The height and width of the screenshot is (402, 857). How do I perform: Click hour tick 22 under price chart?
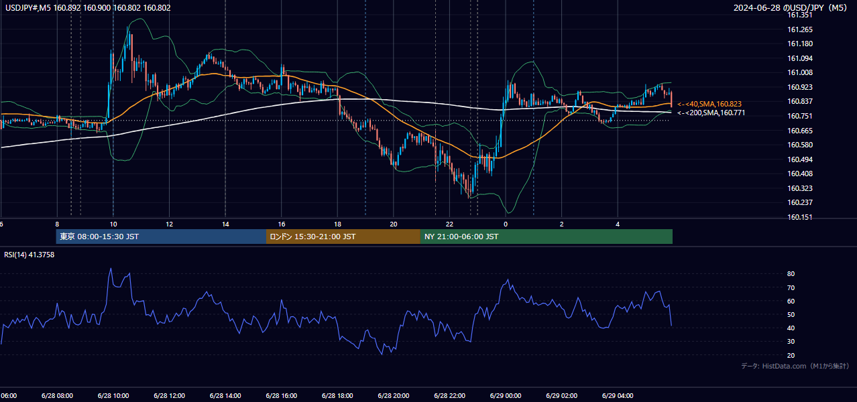[449, 224]
